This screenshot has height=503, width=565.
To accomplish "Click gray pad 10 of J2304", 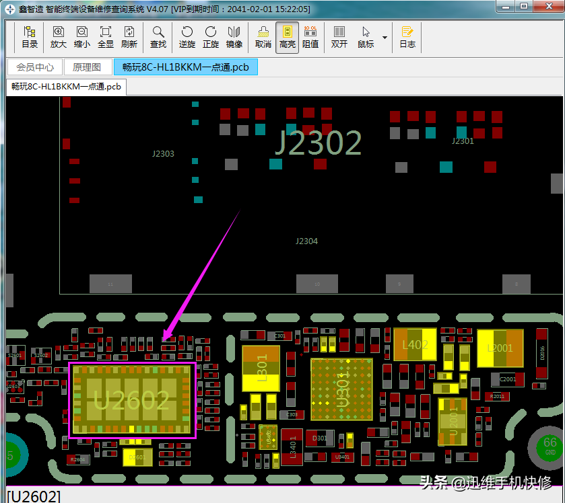I will click(317, 284).
